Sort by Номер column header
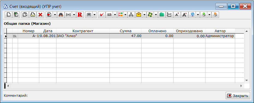254x103 pixels. point(28,31)
